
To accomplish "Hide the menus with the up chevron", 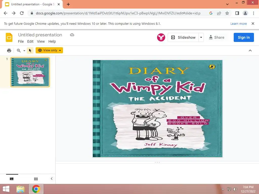I will pos(250,51).
